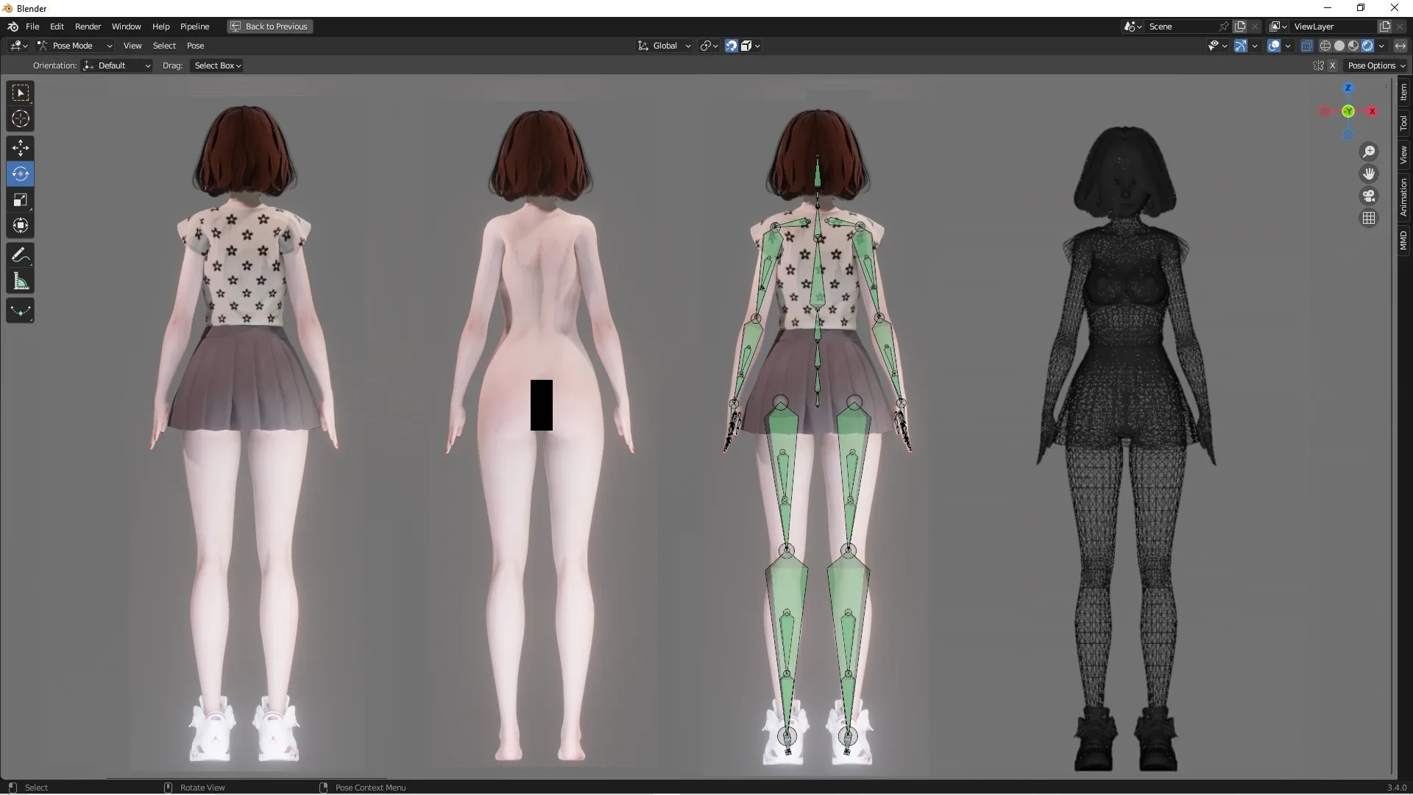The width and height of the screenshot is (1413, 795).
Task: Toggle pose mirror butterfly icon
Action: coord(1318,66)
